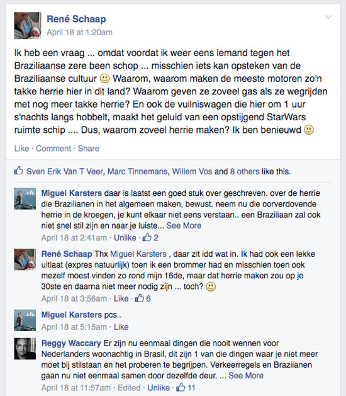
Task: Open the April 18 at 1:20am timestamp
Action: pyautogui.click(x=79, y=33)
